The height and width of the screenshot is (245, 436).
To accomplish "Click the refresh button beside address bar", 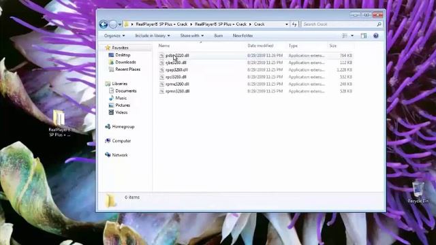I will tap(294, 24).
